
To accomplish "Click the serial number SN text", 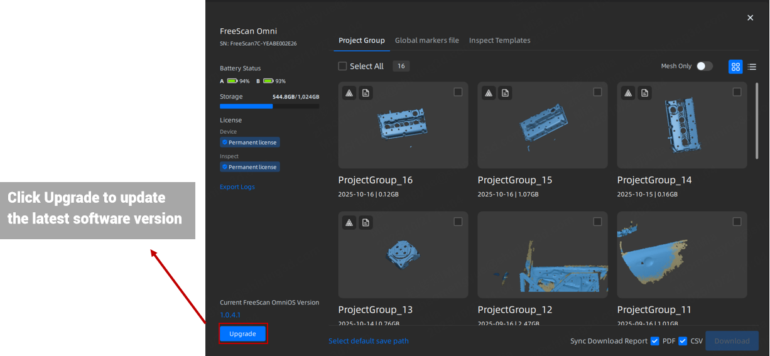I will [258, 44].
